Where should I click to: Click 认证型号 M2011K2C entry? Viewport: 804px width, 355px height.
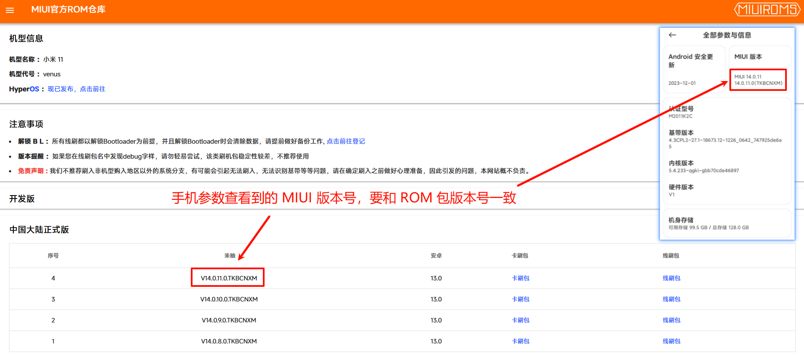681,112
